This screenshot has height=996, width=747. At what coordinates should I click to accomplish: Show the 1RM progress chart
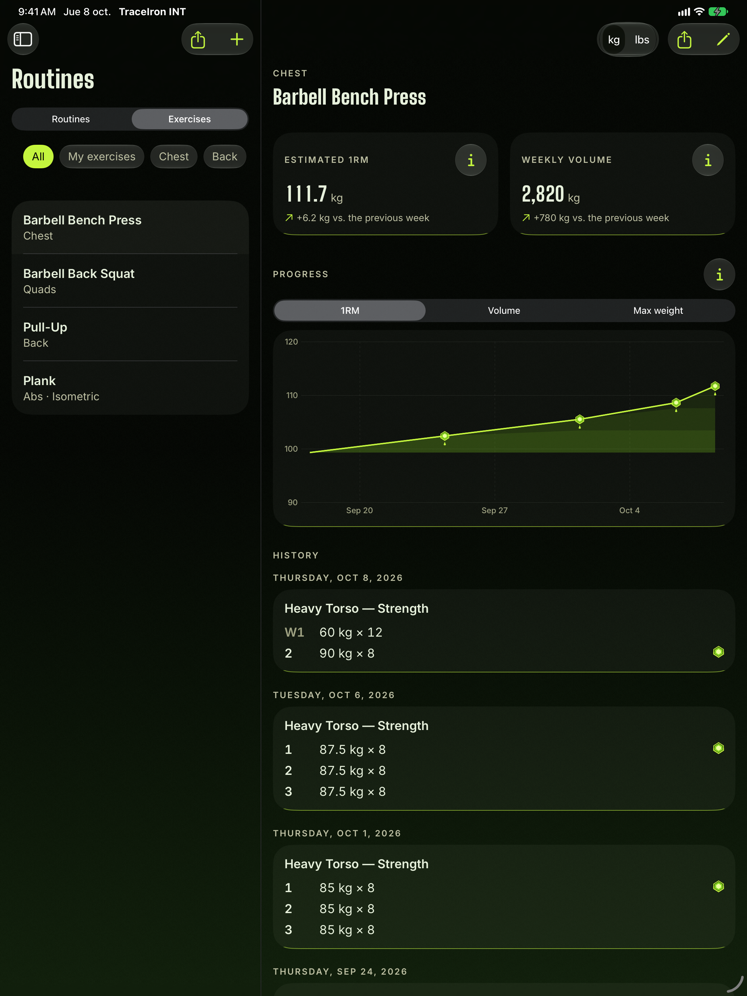[350, 311]
